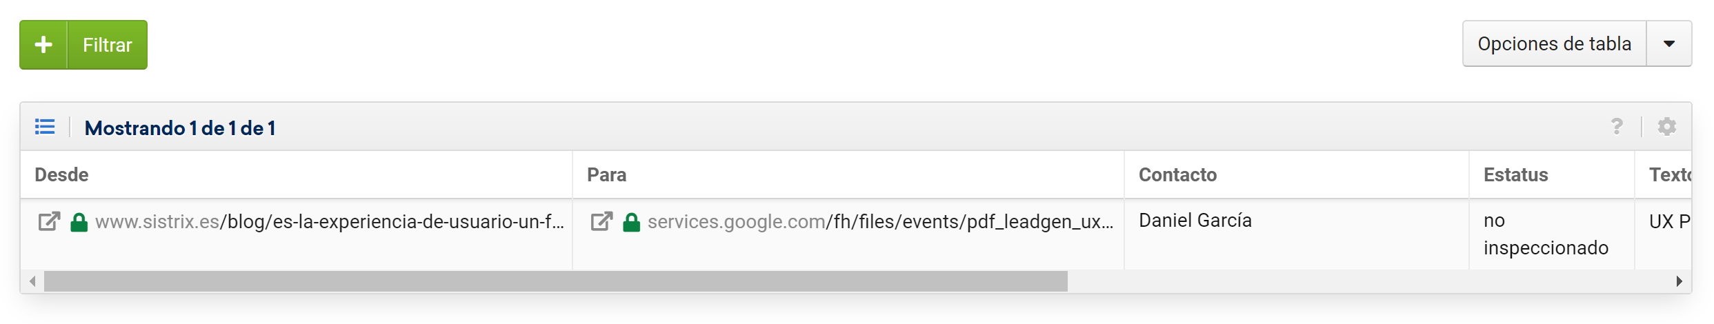This screenshot has width=1714, height=324.
Task: Click the green plus icon
Action: [x=43, y=45]
